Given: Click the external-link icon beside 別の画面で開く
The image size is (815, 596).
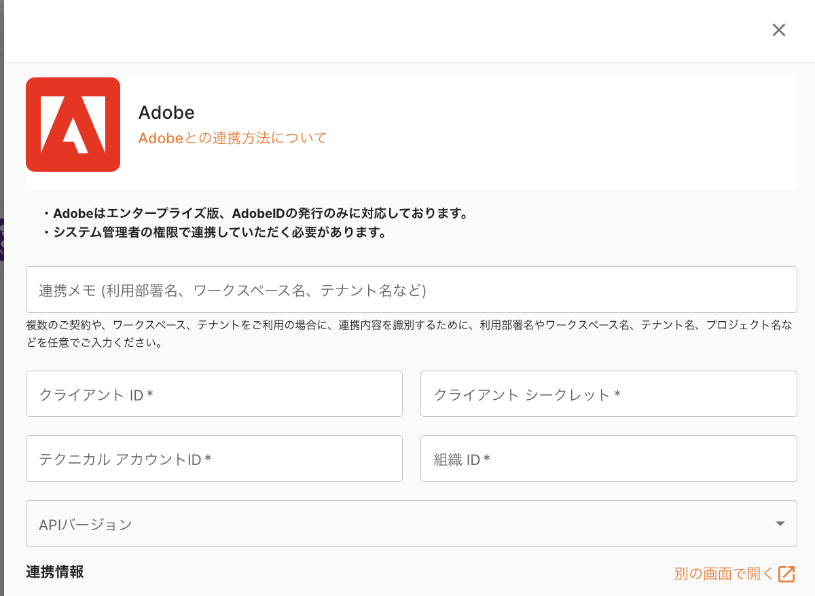Looking at the screenshot, I should pos(786,574).
